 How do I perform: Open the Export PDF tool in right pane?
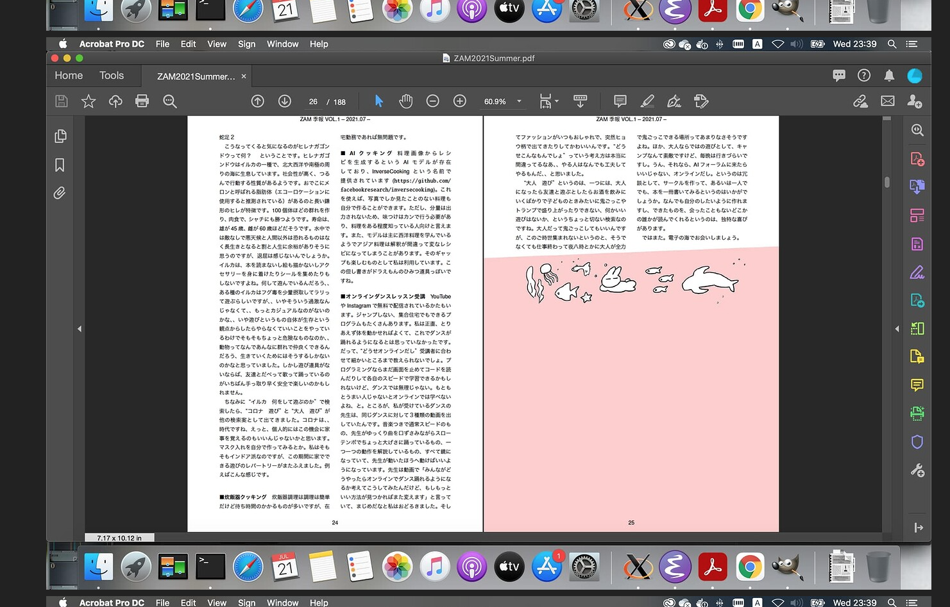click(x=917, y=187)
